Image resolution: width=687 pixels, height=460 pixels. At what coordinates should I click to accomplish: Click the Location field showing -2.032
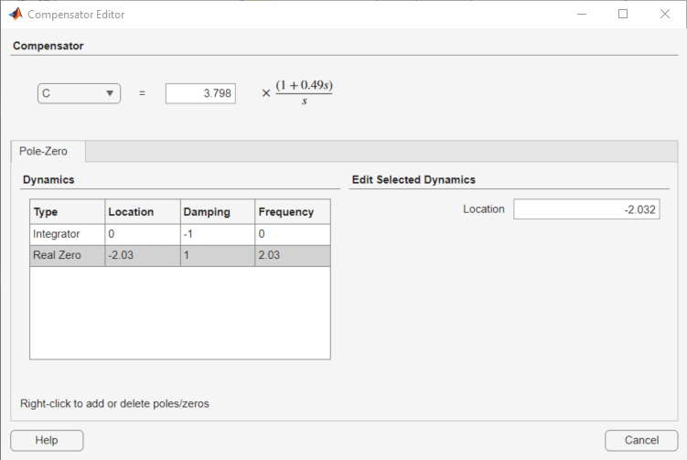(586, 209)
